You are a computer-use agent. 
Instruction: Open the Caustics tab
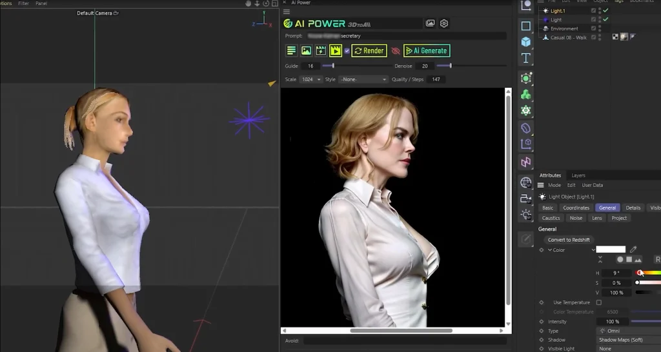(x=551, y=218)
